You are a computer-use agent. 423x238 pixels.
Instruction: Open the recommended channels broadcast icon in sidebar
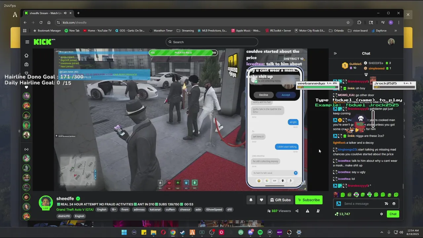point(26,149)
